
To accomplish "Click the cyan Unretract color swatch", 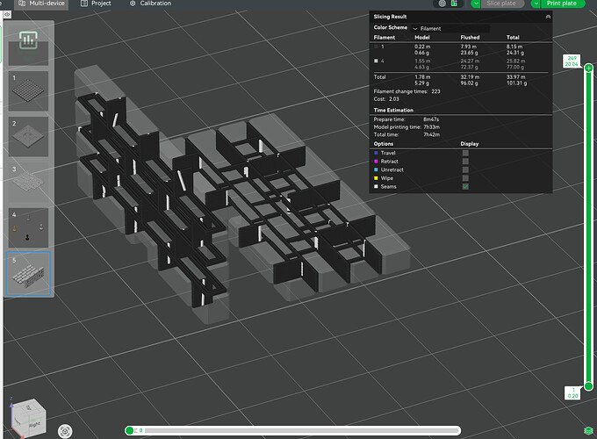I will click(376, 169).
